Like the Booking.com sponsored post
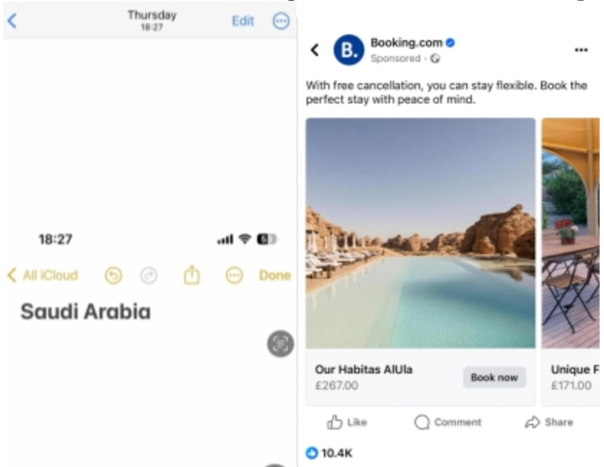 [347, 422]
